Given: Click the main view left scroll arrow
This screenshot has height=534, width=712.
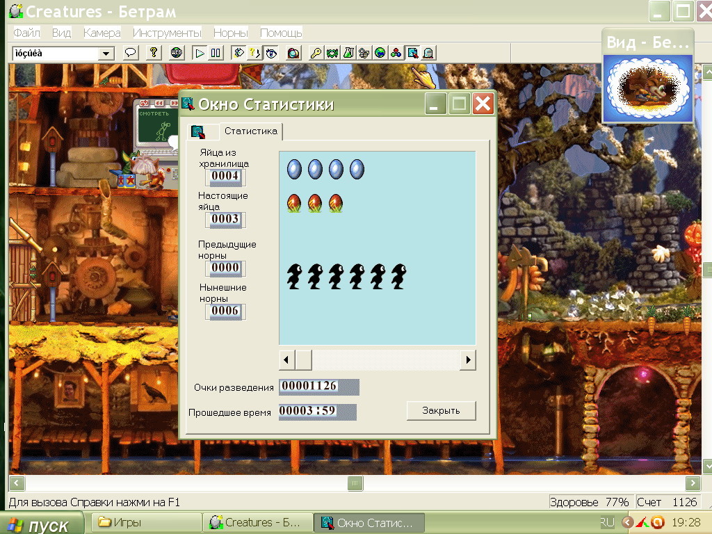Looking at the screenshot, I should tap(17, 483).
